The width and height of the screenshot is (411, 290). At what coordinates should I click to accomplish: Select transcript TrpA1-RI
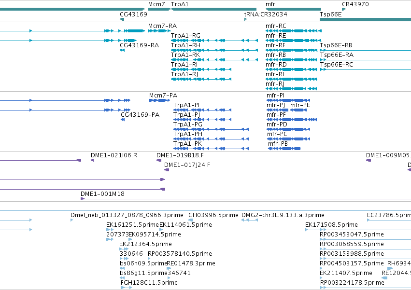coord(184,65)
